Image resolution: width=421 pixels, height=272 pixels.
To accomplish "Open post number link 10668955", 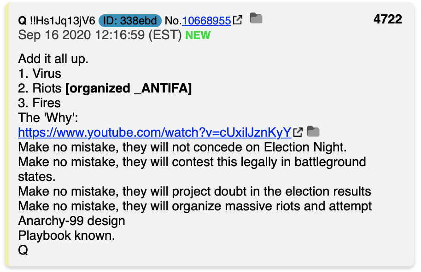I will point(206,21).
